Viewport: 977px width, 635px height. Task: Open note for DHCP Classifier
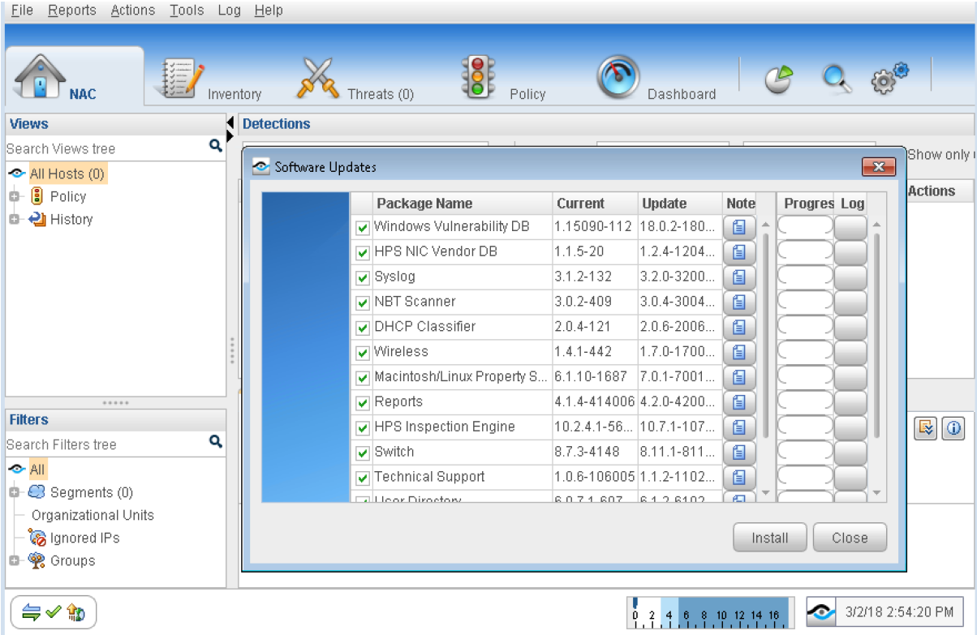click(738, 328)
